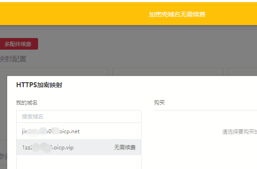Click the HTTPS加密映射 dialog title
Viewport: 257px width, 169px height.
click(x=39, y=85)
